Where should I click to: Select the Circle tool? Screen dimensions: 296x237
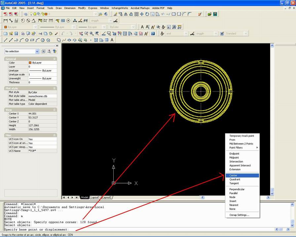click(x=42, y=40)
